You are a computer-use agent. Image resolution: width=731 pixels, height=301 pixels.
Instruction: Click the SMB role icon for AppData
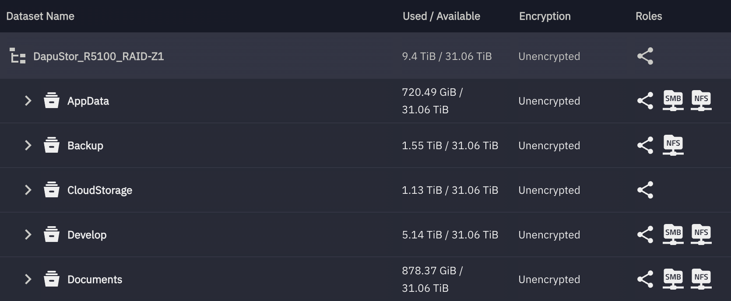tap(673, 101)
